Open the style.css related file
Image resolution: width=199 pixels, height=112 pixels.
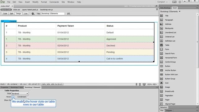tap(16, 10)
